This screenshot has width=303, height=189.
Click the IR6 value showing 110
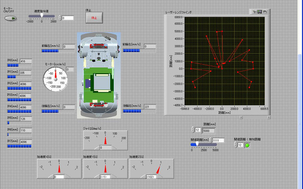click(26, 130)
